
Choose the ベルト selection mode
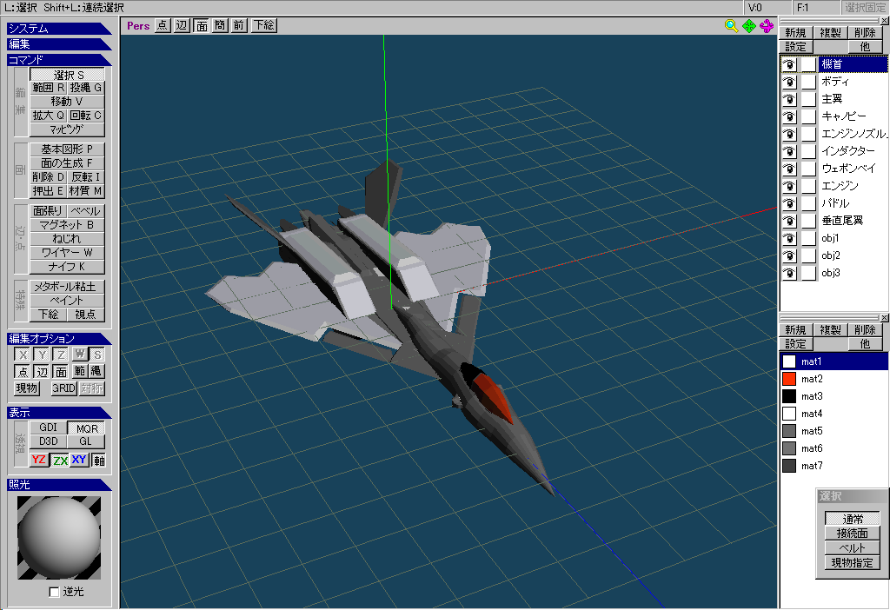(852, 548)
